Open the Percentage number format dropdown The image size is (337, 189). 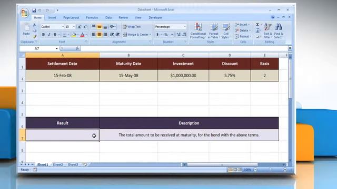tap(185, 27)
